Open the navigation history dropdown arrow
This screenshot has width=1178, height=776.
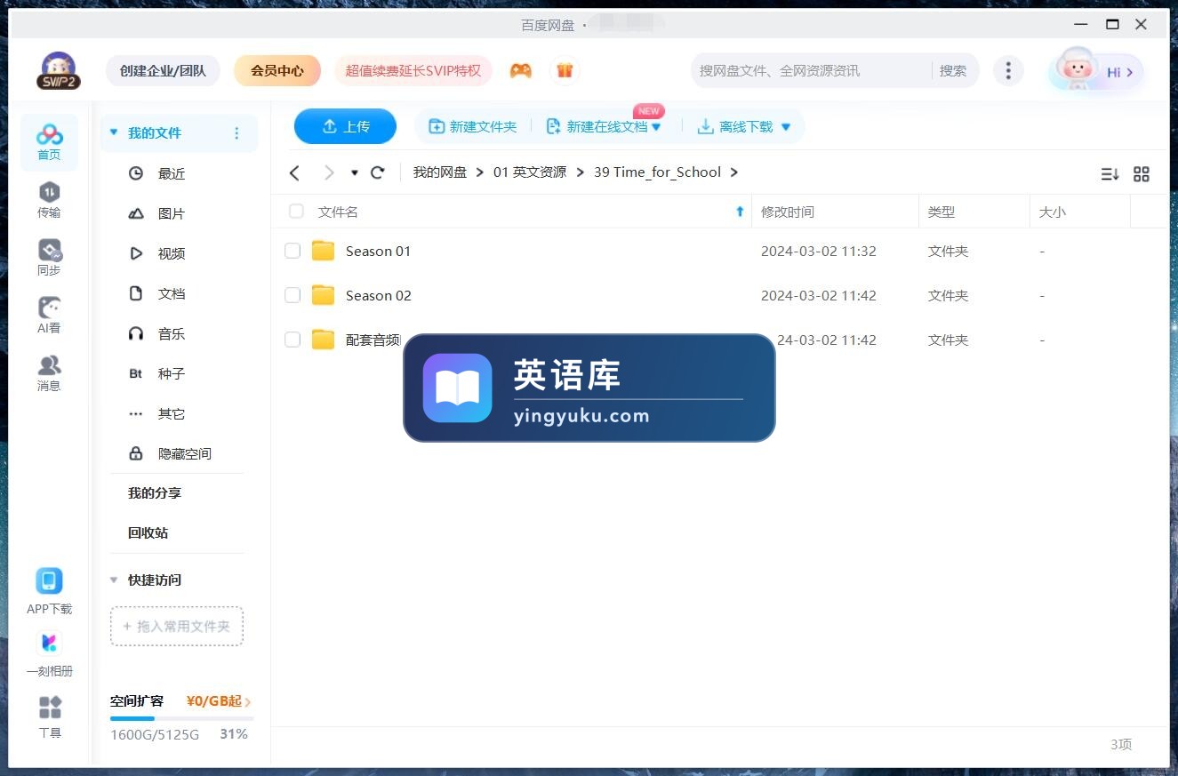[x=355, y=172]
